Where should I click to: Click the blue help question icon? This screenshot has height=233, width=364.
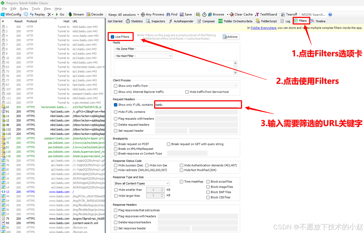click(330, 14)
